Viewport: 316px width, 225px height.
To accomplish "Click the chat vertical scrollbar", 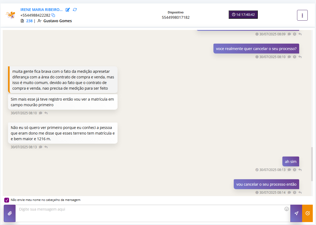I will [312, 164].
